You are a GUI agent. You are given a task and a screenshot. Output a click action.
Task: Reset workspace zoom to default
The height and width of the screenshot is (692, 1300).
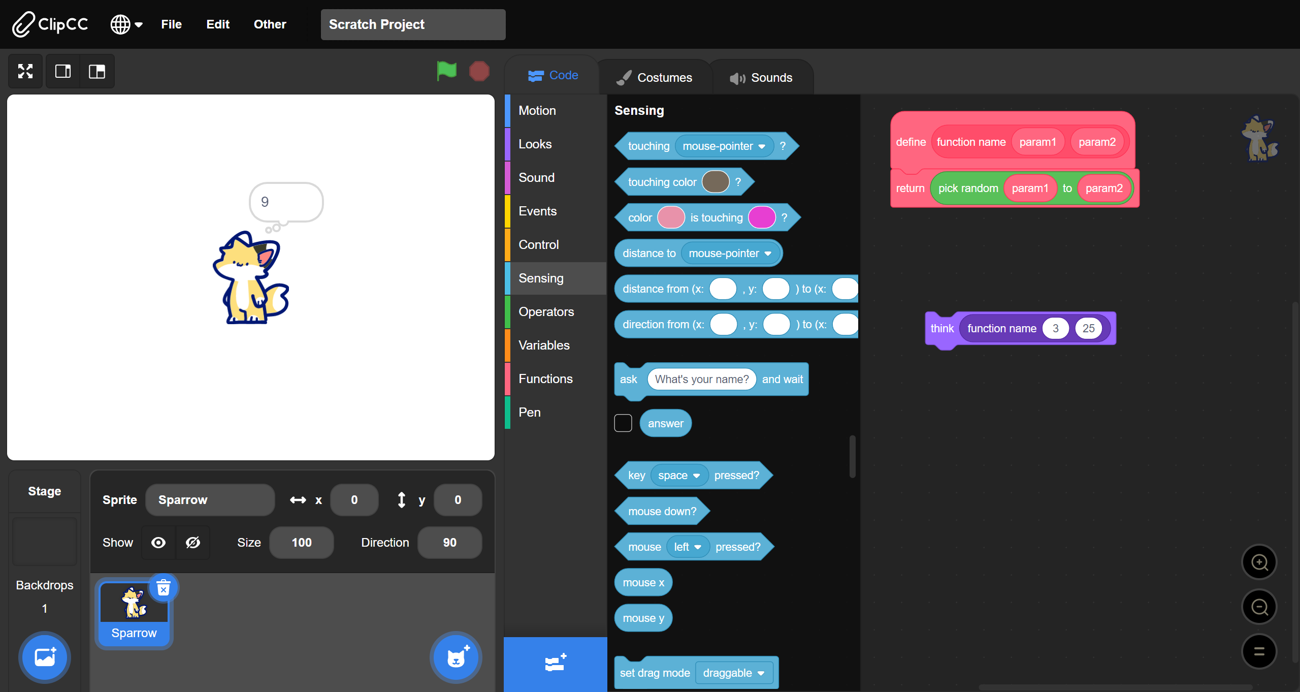click(1259, 651)
